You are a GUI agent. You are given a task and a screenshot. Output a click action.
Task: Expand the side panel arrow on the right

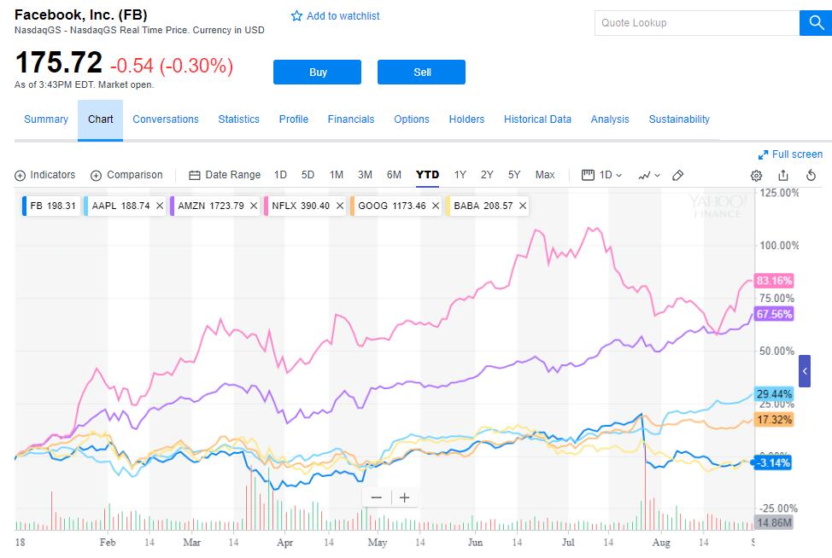pyautogui.click(x=805, y=371)
